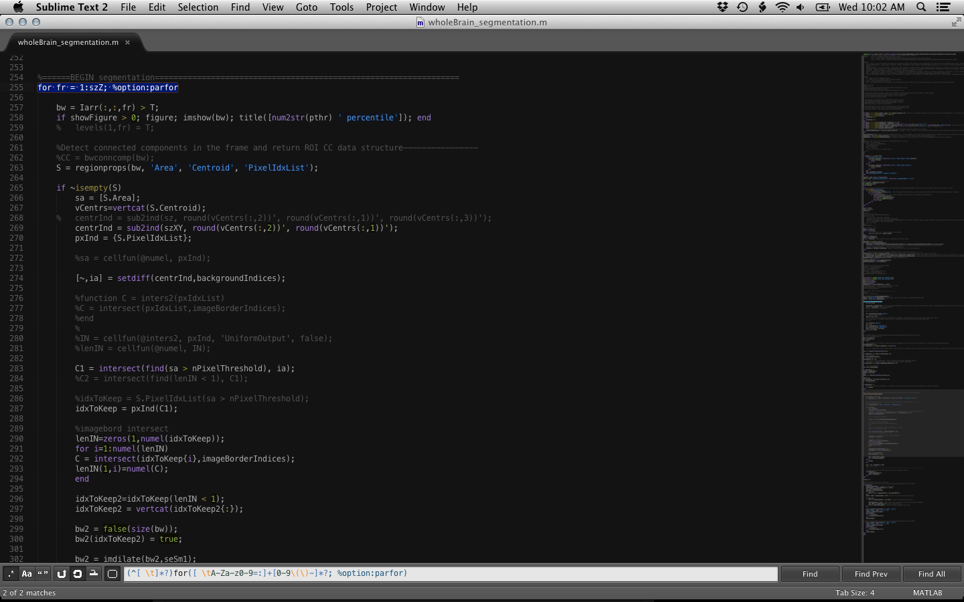The image size is (964, 602).
Task: Close the wholeBrain_segmentation.m tab
Action: coord(127,42)
